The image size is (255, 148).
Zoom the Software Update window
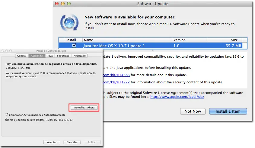(69, 4)
